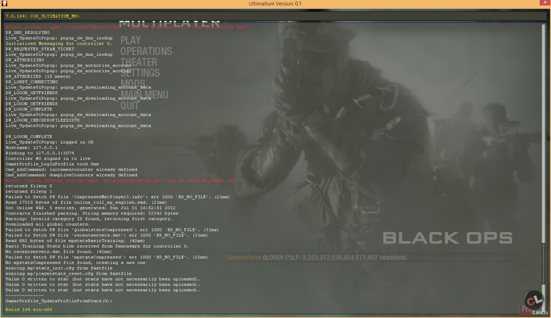Screen dimensions: 551x318
Task: Click 'GamerProfile_LogInProfile took 0ms' line
Action: click(52, 164)
